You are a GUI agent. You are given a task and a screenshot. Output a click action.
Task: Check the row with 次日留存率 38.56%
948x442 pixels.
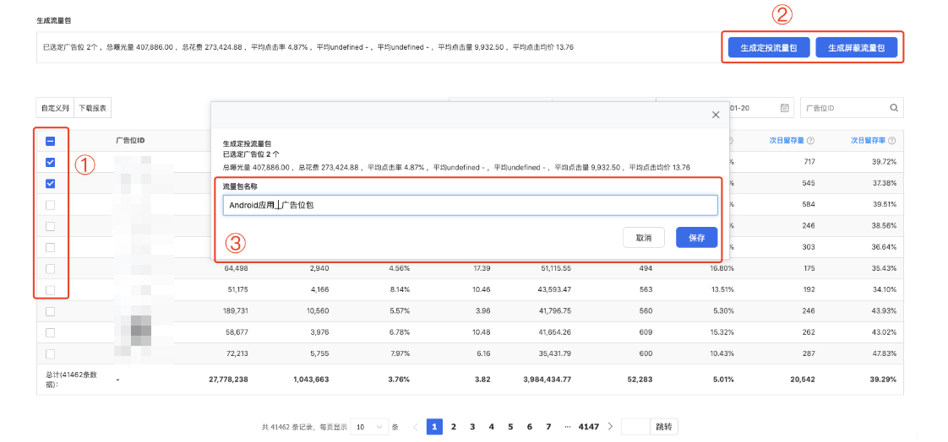point(50,226)
